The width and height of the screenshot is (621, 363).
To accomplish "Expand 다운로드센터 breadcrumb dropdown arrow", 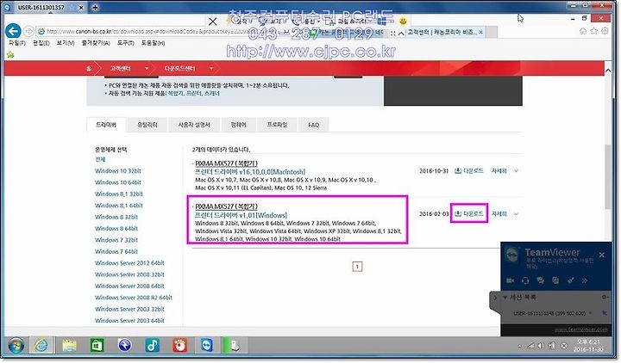I will point(211,68).
